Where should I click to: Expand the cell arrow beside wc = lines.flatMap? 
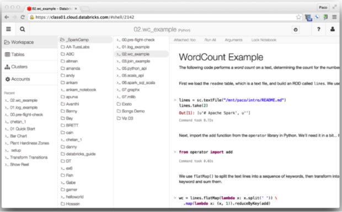[x=175, y=198]
